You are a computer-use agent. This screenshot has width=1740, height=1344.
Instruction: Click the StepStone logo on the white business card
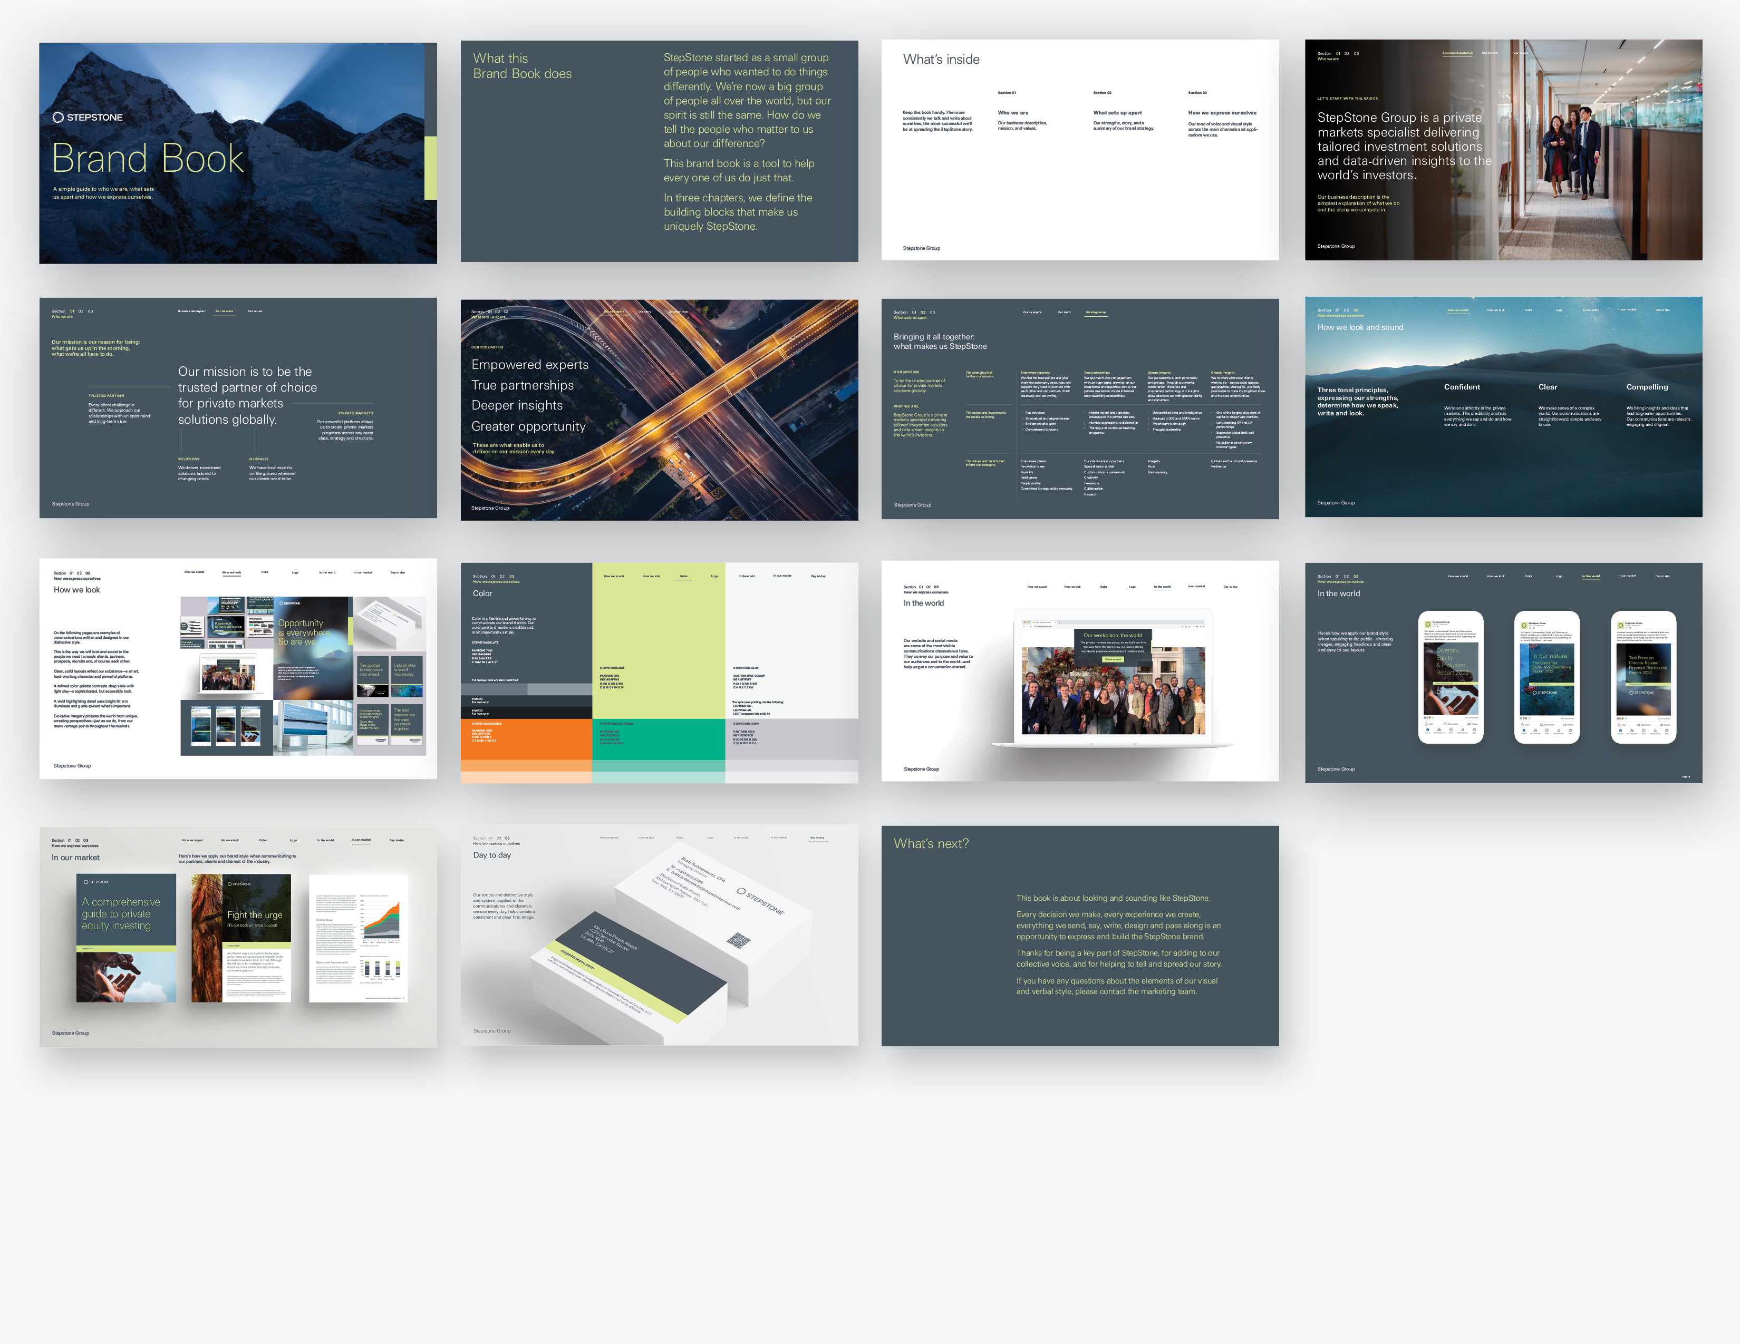point(760,901)
